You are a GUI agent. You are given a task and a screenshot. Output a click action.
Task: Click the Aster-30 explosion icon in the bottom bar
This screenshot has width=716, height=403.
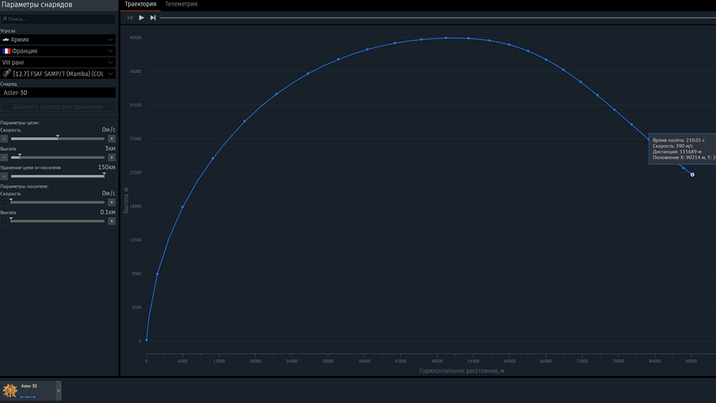pos(9,391)
